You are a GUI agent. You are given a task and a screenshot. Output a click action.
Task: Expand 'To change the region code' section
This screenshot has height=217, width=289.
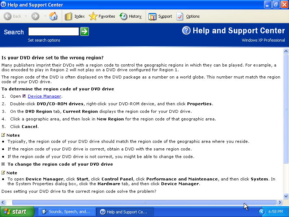(x=3, y=164)
